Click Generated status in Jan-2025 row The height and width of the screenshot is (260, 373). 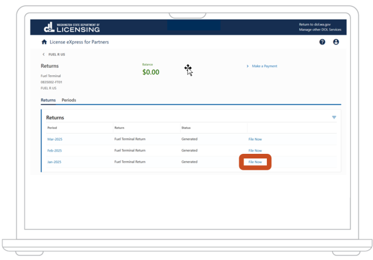(x=189, y=162)
